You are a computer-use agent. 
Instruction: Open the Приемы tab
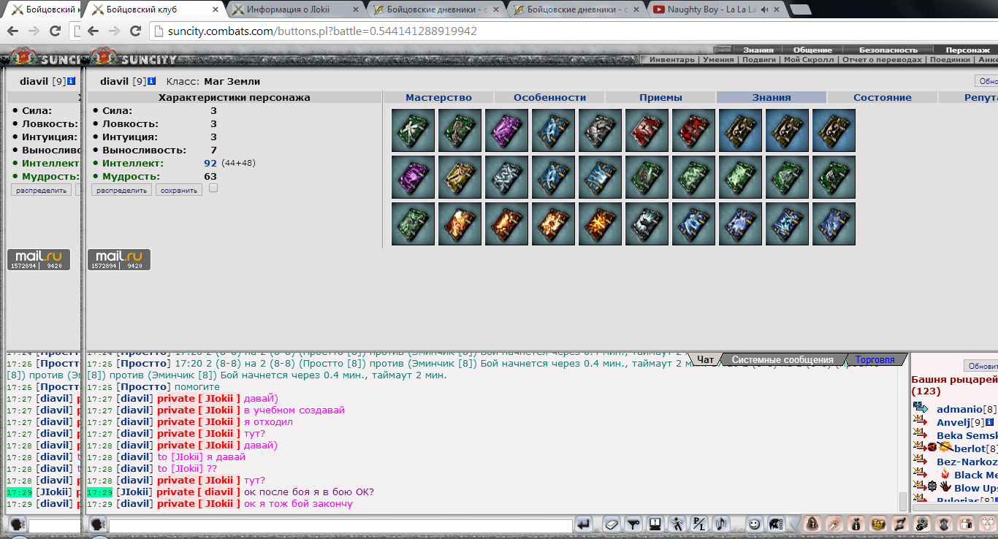pos(660,97)
